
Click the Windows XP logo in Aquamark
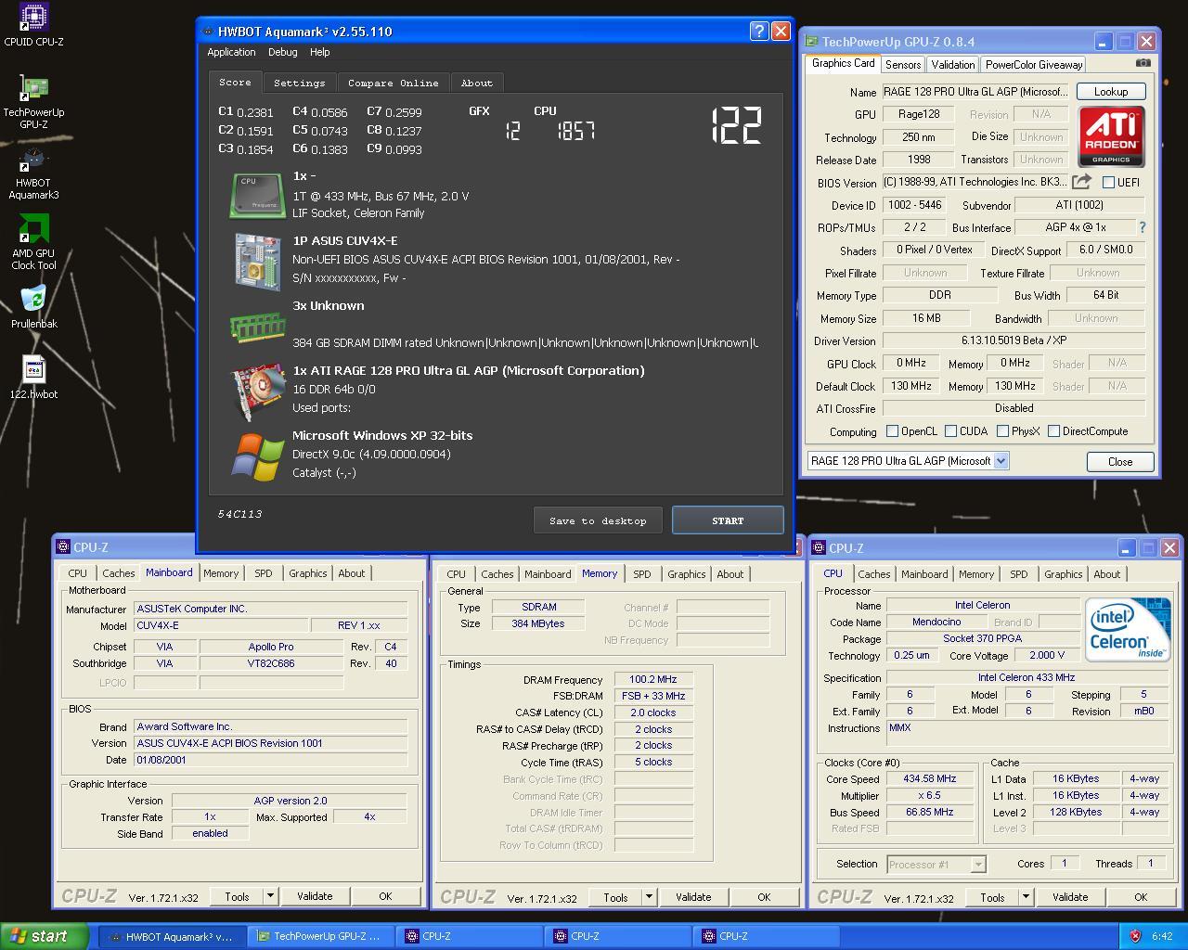point(257,456)
